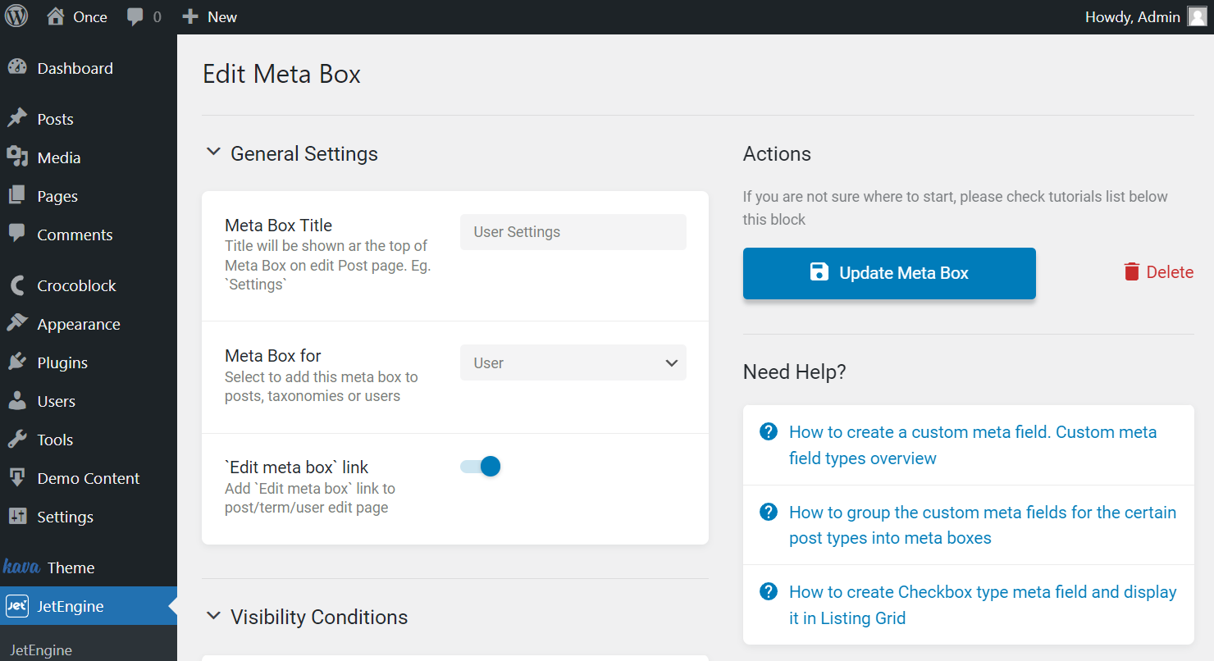
Task: Click the Actions heading
Action: coord(777,153)
